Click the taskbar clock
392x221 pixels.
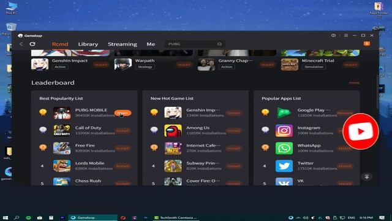point(366,217)
